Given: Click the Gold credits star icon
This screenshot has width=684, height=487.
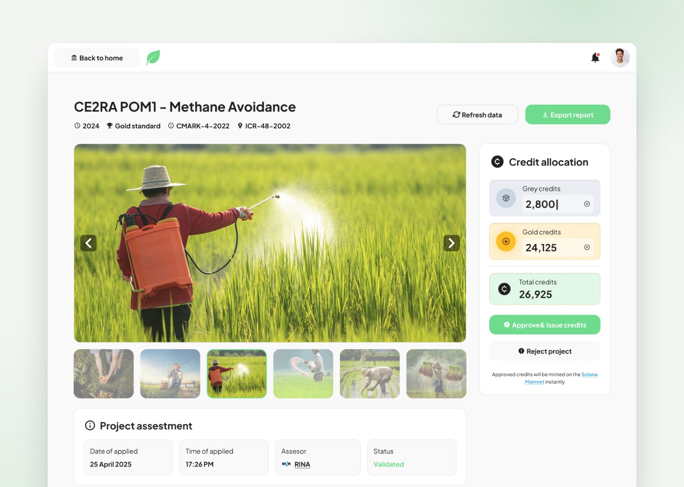Looking at the screenshot, I should (506, 242).
